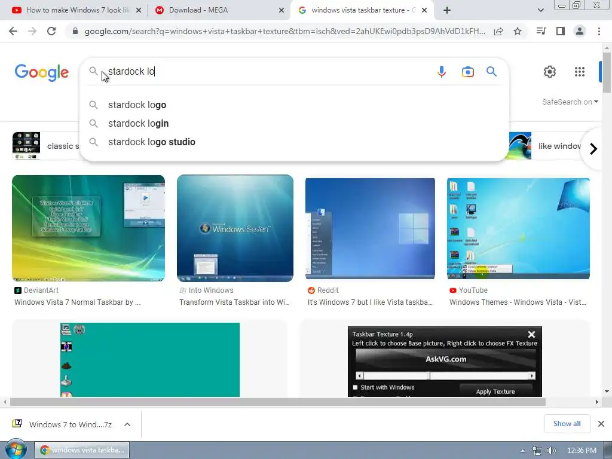The width and height of the screenshot is (612, 459).
Task: Open Google quick settings gear
Action: tap(550, 72)
